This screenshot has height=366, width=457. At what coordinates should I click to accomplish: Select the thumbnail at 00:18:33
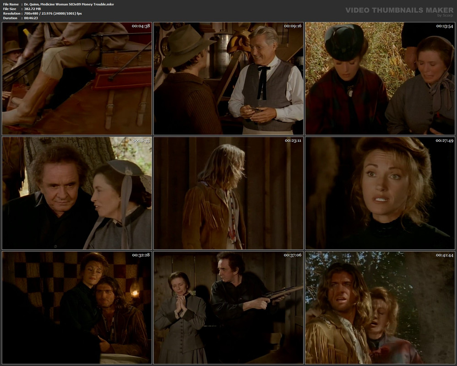[x=77, y=194]
